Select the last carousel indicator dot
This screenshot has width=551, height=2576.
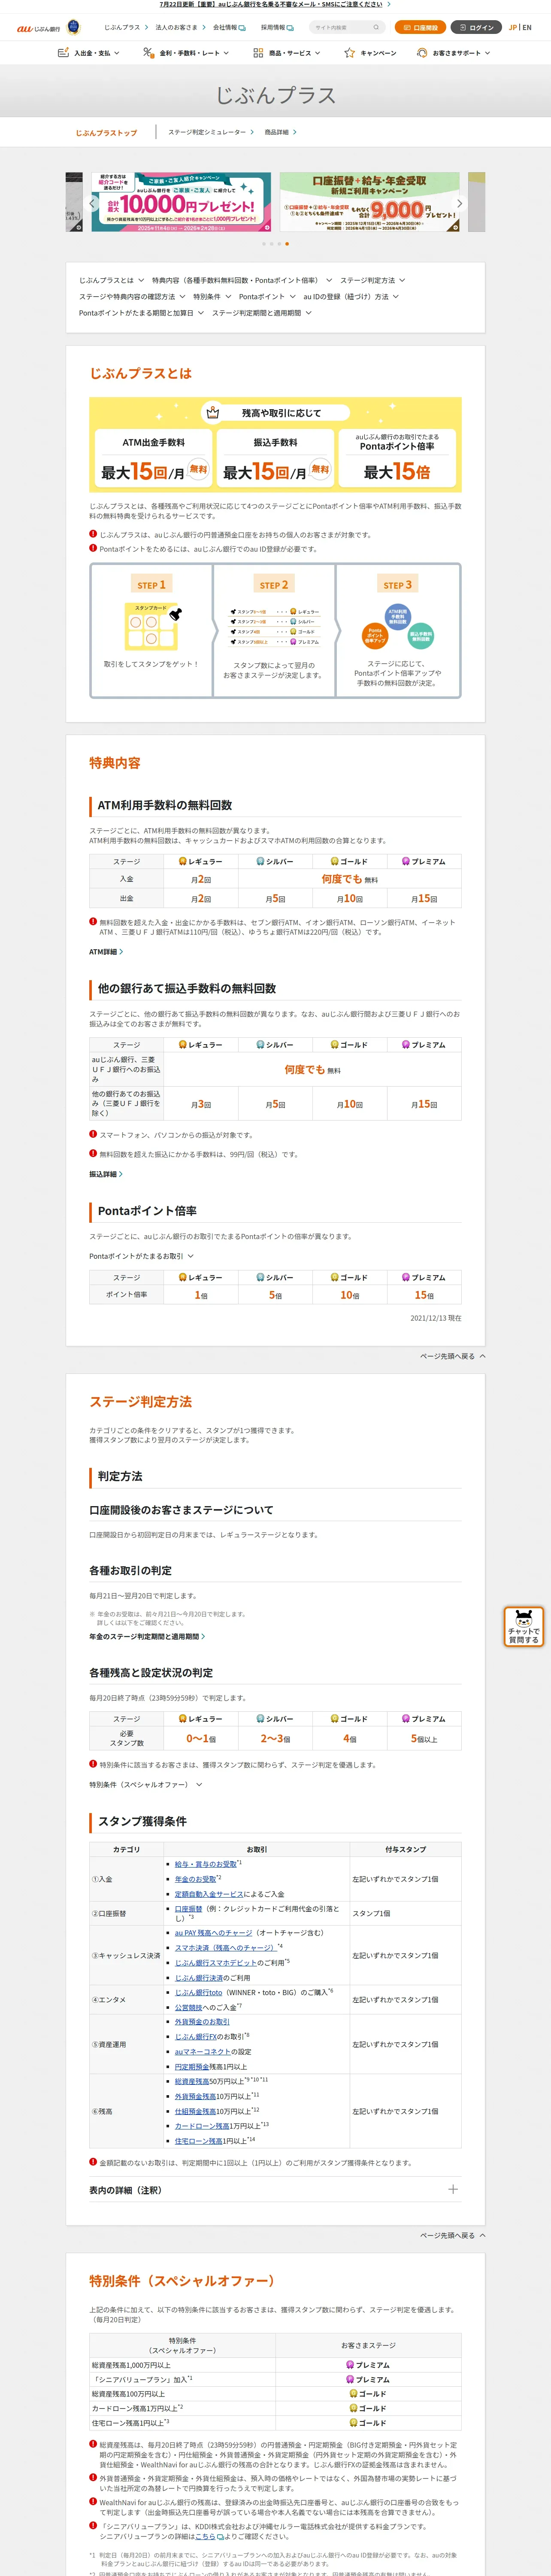(x=287, y=244)
